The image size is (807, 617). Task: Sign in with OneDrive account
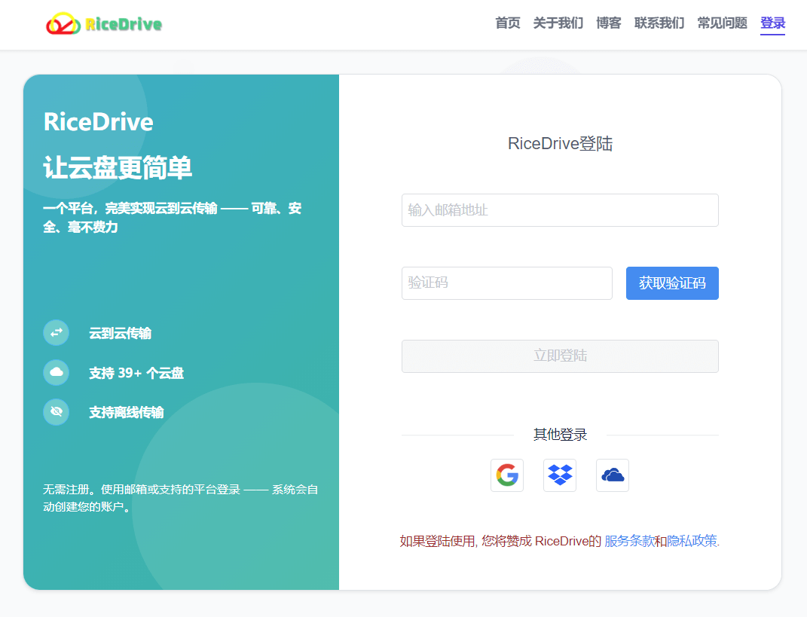click(x=612, y=475)
